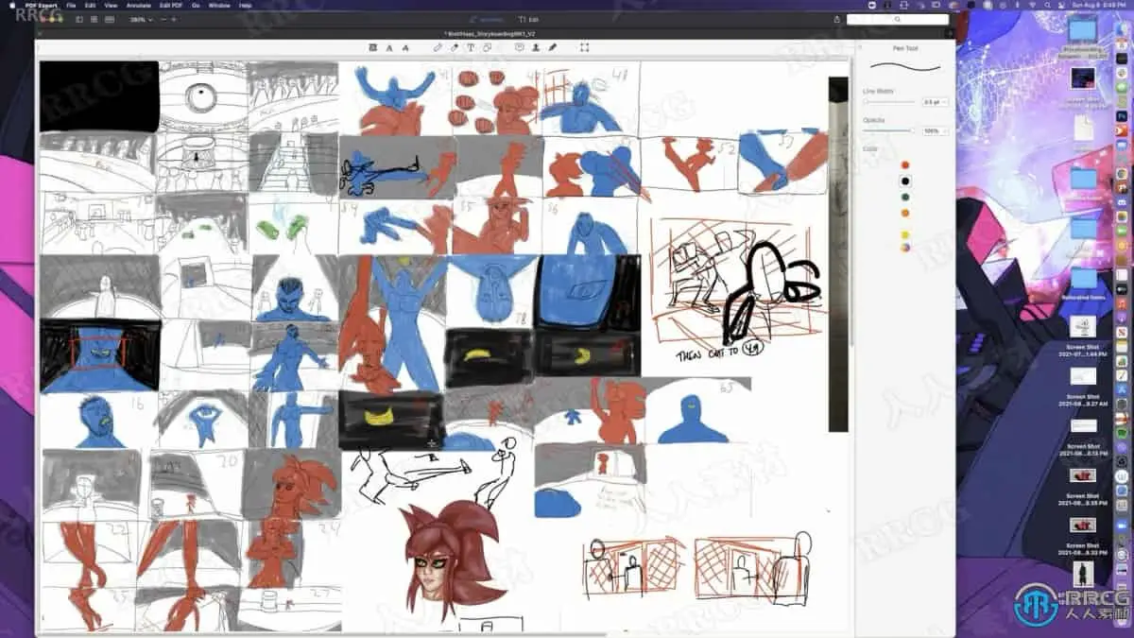Open the View menu

[111, 5]
